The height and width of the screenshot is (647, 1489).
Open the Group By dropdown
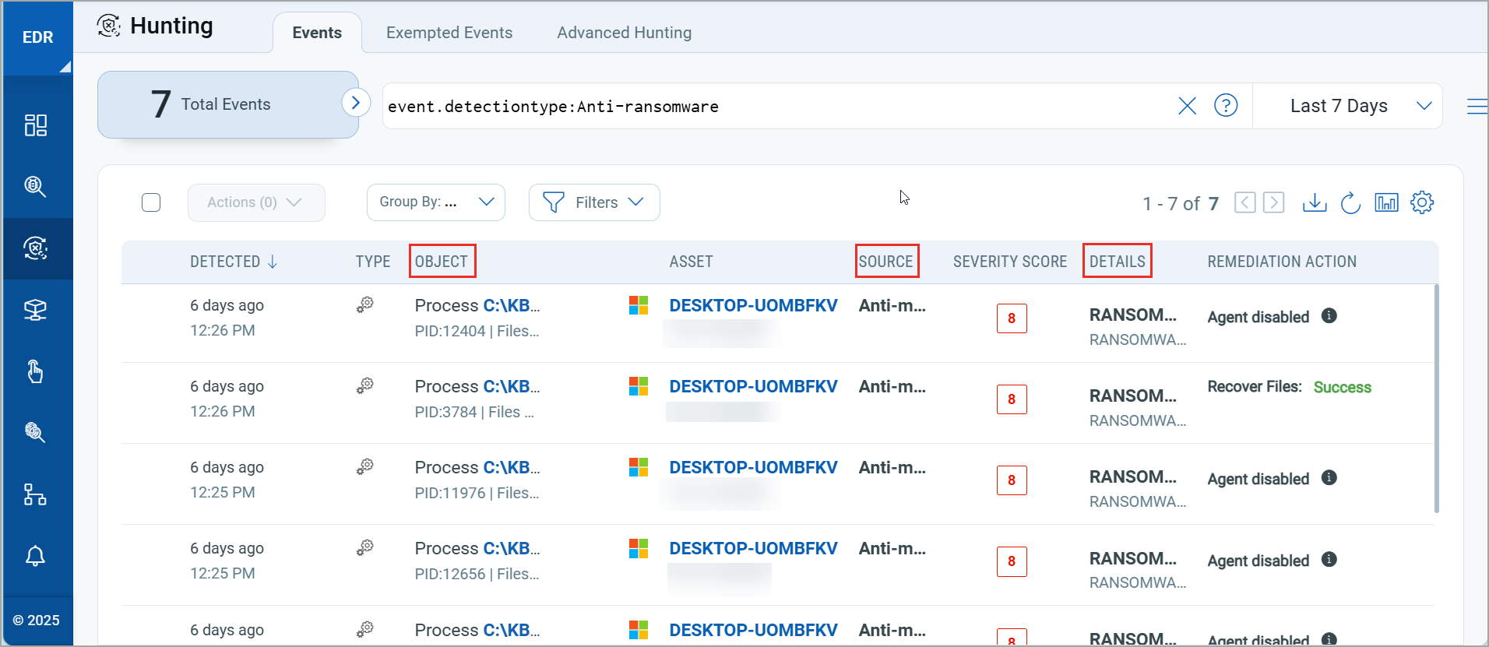pyautogui.click(x=435, y=202)
